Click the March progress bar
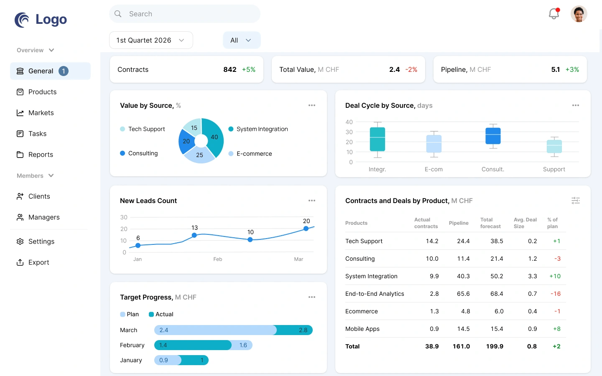 tap(233, 330)
